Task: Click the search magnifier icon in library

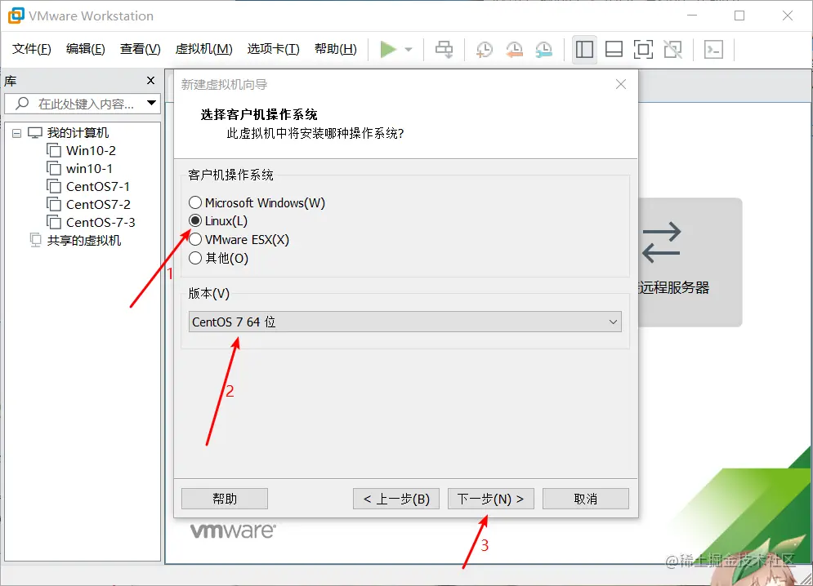Action: [22, 104]
